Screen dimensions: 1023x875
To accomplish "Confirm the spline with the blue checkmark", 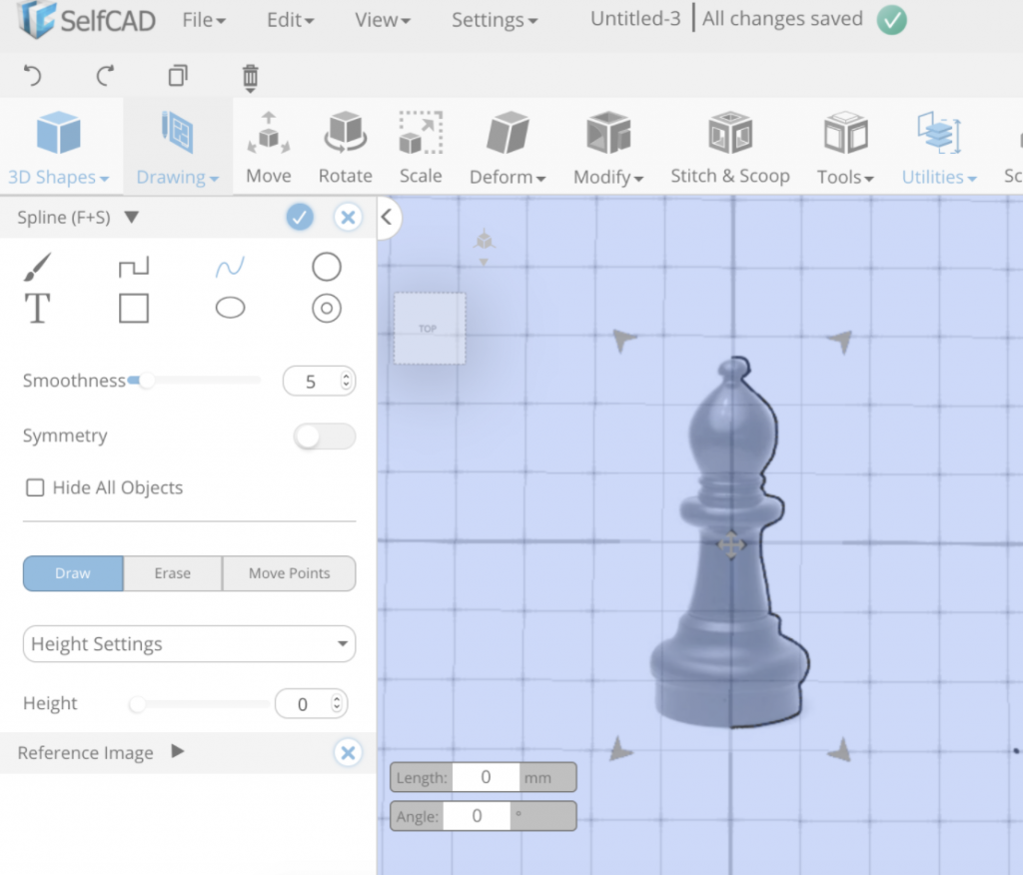I will tap(299, 217).
